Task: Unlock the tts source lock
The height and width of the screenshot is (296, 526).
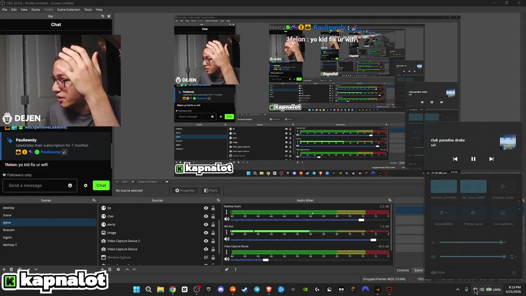Action: click(213, 208)
